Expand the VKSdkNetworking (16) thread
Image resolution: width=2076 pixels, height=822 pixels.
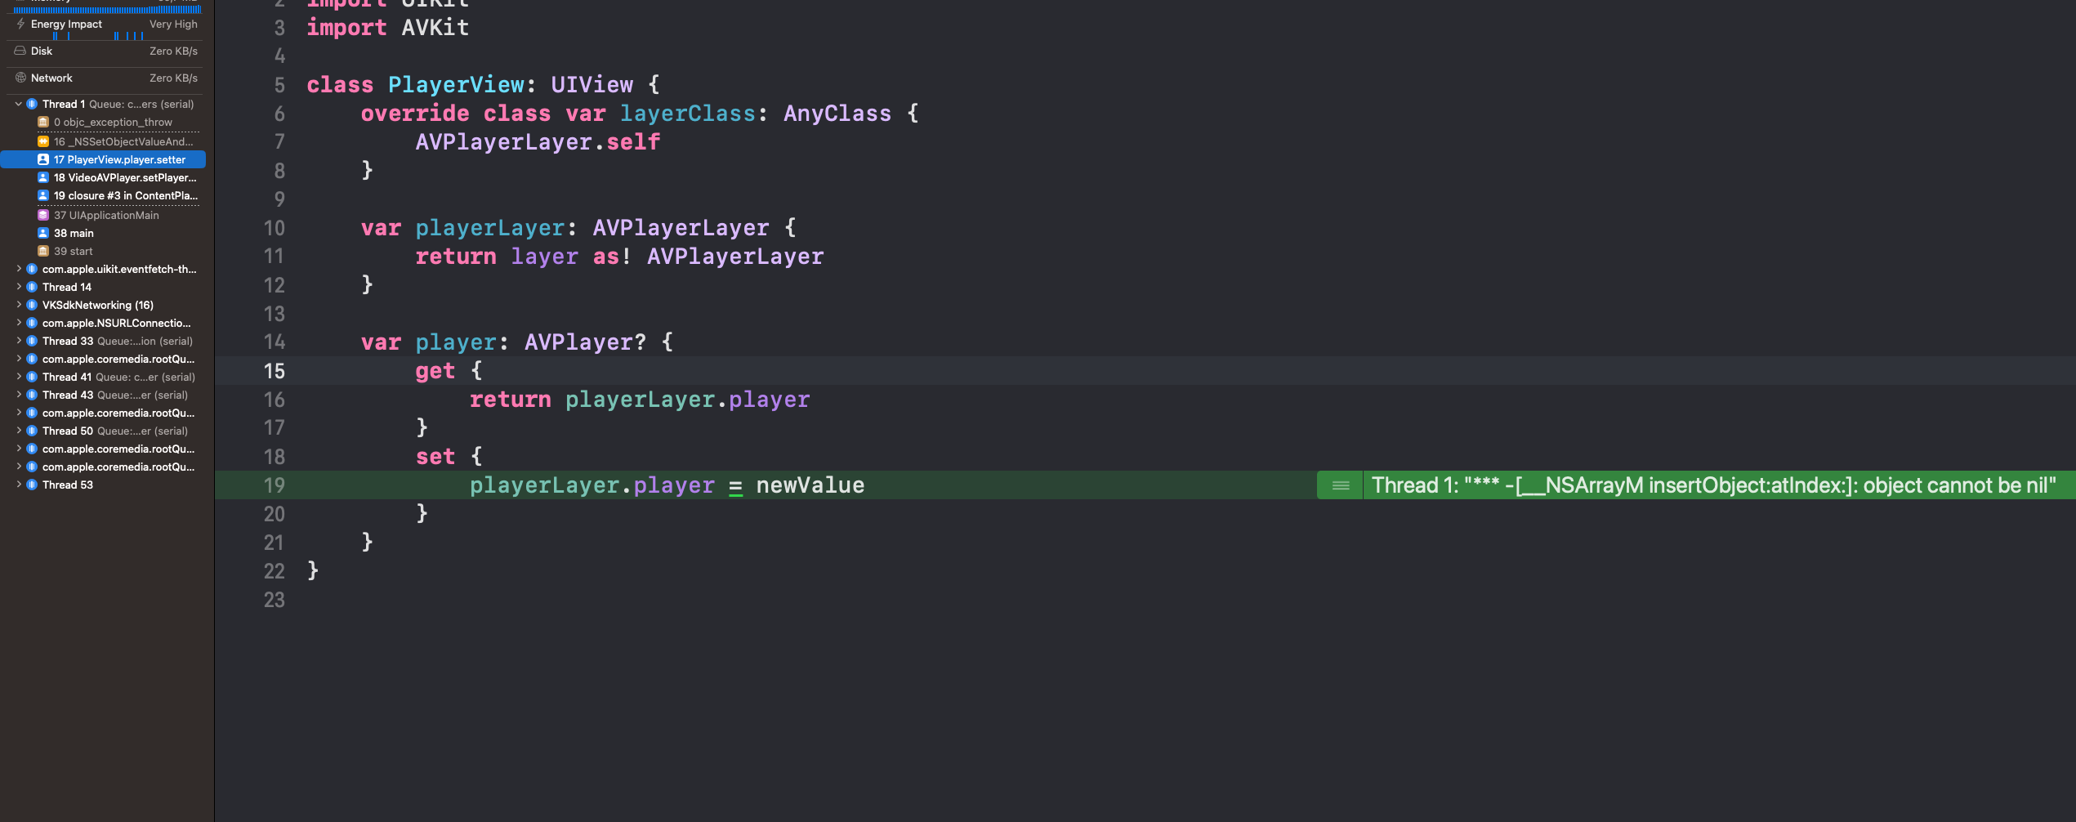pos(19,305)
